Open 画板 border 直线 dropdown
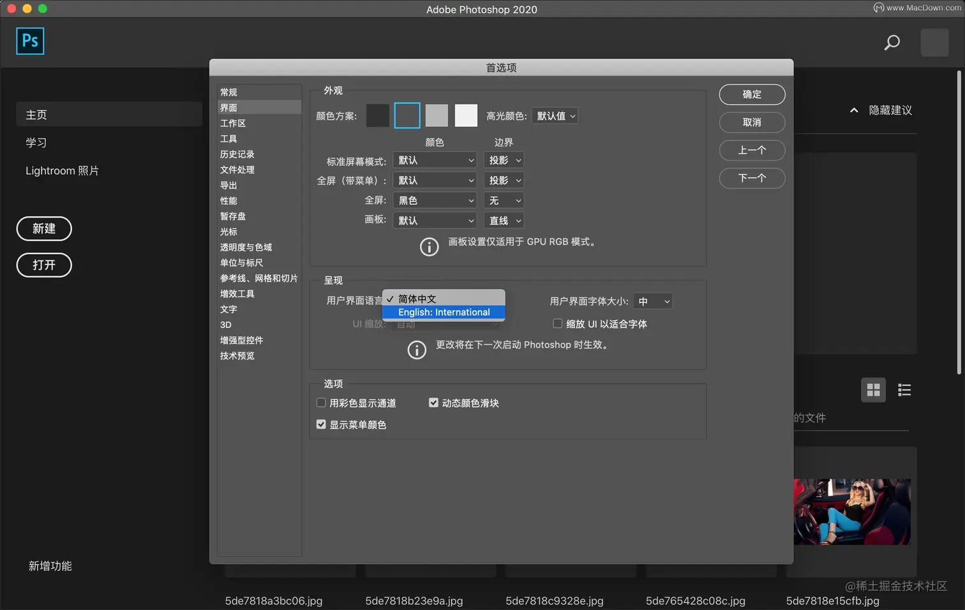 pyautogui.click(x=504, y=221)
